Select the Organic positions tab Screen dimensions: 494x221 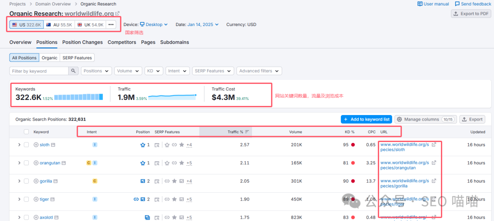coord(49,58)
